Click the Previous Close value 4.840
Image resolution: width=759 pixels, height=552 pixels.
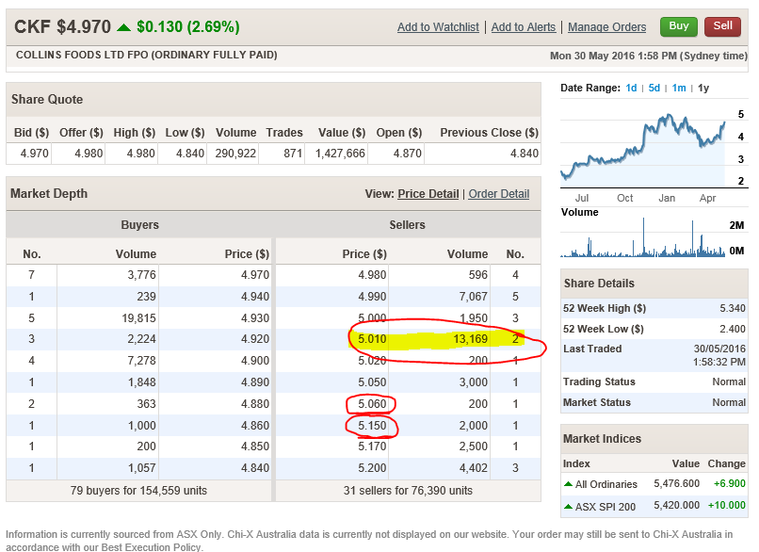click(525, 154)
